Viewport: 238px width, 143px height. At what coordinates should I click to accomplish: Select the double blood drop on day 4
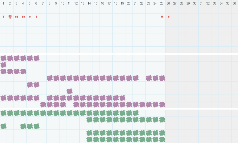23,17
